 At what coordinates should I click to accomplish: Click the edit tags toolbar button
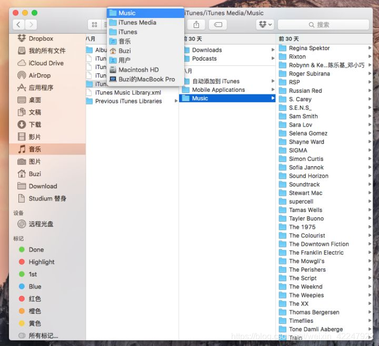pos(218,24)
